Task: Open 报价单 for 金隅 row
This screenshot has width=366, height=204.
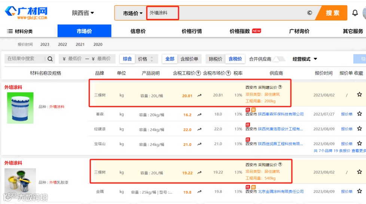Action: pyautogui.click(x=347, y=191)
